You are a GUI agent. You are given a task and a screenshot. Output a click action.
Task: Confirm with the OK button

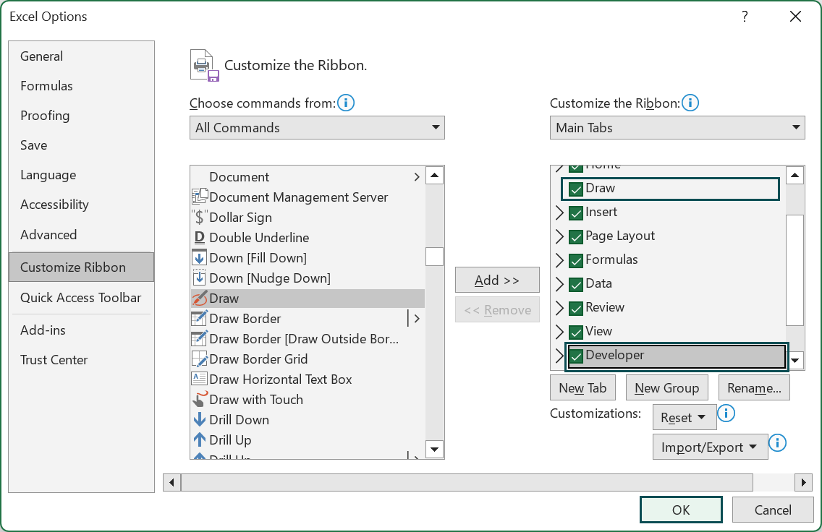(x=681, y=510)
